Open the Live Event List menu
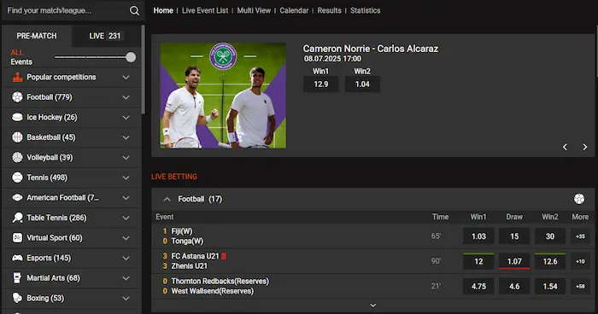Viewport: 598px width, 314px height. tap(205, 11)
